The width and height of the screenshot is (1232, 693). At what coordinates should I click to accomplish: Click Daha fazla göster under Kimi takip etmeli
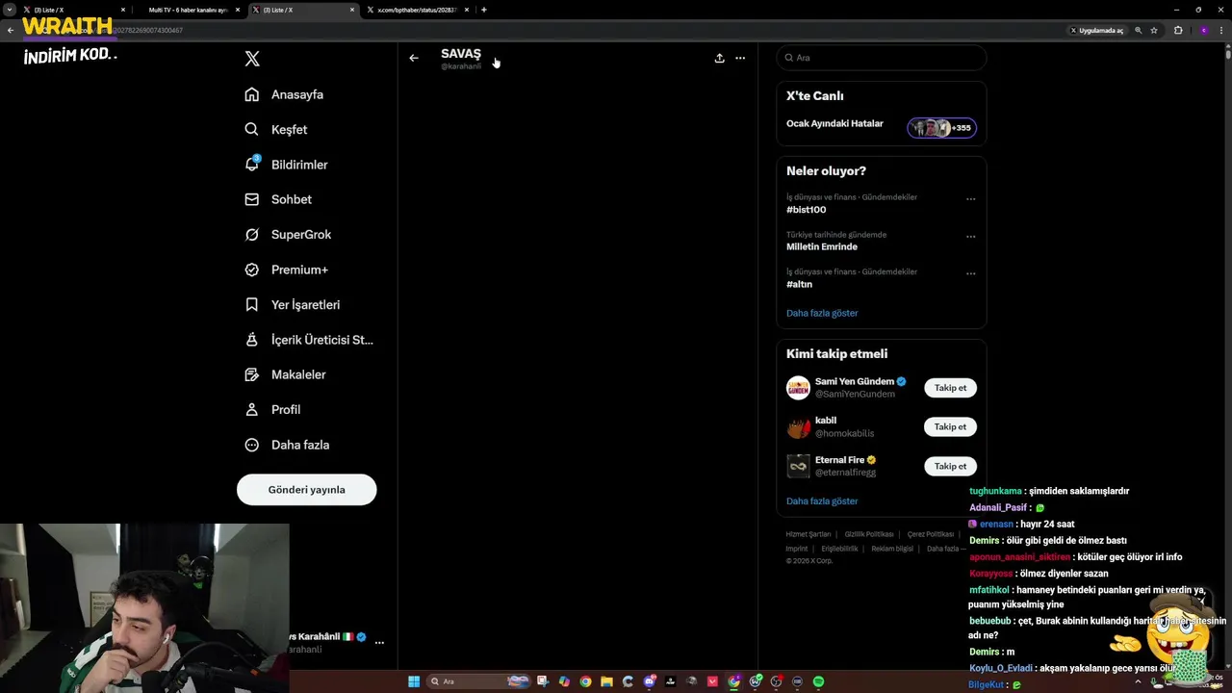[x=822, y=500]
